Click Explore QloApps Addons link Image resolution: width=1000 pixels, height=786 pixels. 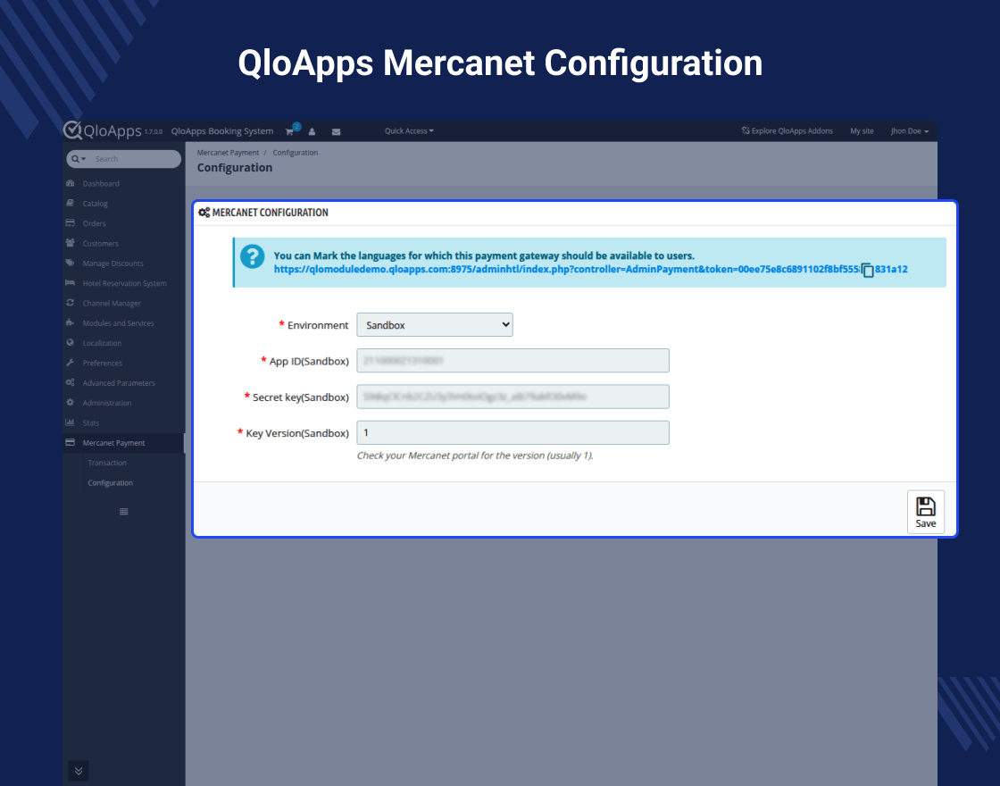tap(787, 130)
